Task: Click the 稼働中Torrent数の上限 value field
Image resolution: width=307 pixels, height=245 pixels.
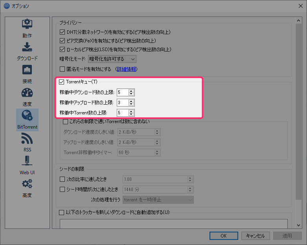Action: tap(123, 112)
